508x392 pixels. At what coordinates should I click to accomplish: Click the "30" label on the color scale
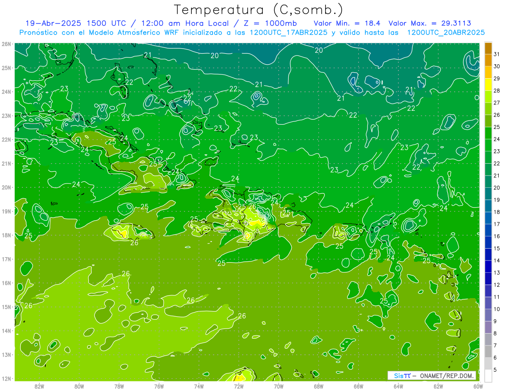(x=497, y=66)
